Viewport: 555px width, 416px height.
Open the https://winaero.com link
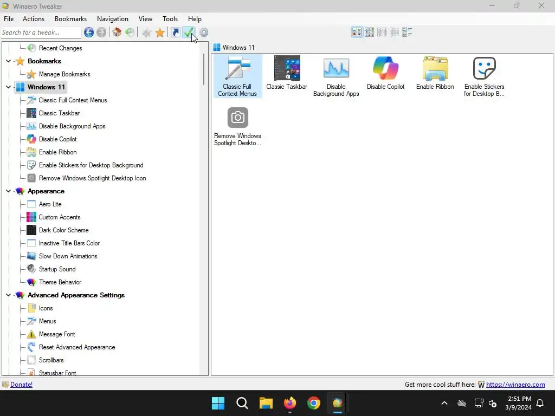(515, 385)
